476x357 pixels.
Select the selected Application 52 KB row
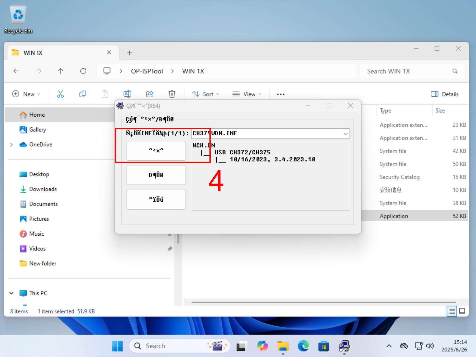[x=415, y=216]
